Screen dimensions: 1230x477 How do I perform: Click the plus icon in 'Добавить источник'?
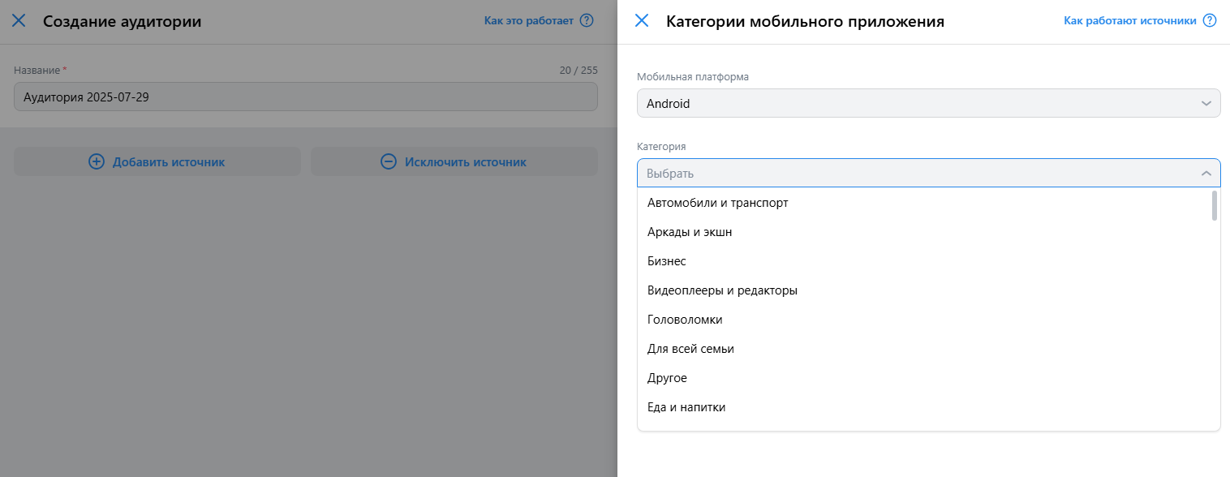[x=97, y=161]
